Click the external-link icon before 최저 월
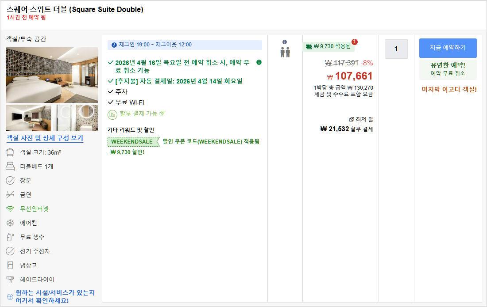Image resolution: width=487 pixels, height=307 pixels. [352, 119]
